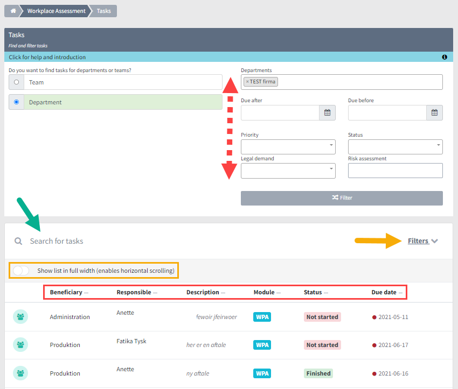
Task: Open the Due after calendar picker
Action: tap(327, 112)
